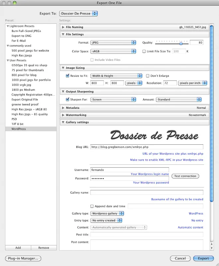Select the Tiff 8 bit preset
Image resolution: width=219 pixels, height=266 pixels.
click(x=18, y=124)
